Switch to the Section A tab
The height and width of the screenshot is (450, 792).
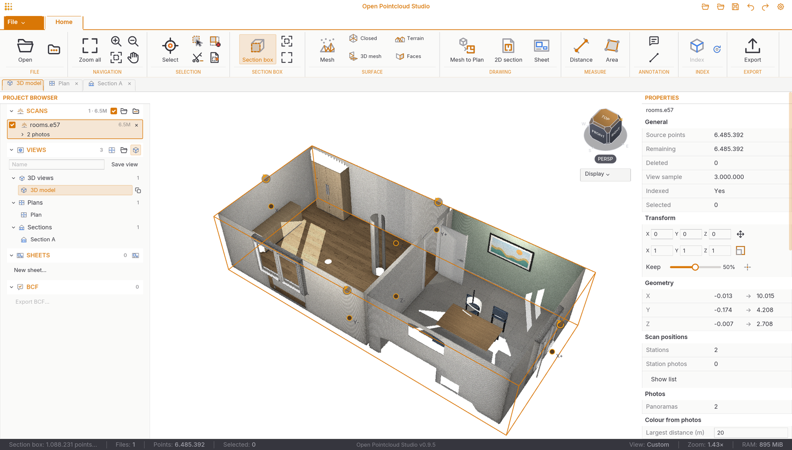pyautogui.click(x=110, y=83)
